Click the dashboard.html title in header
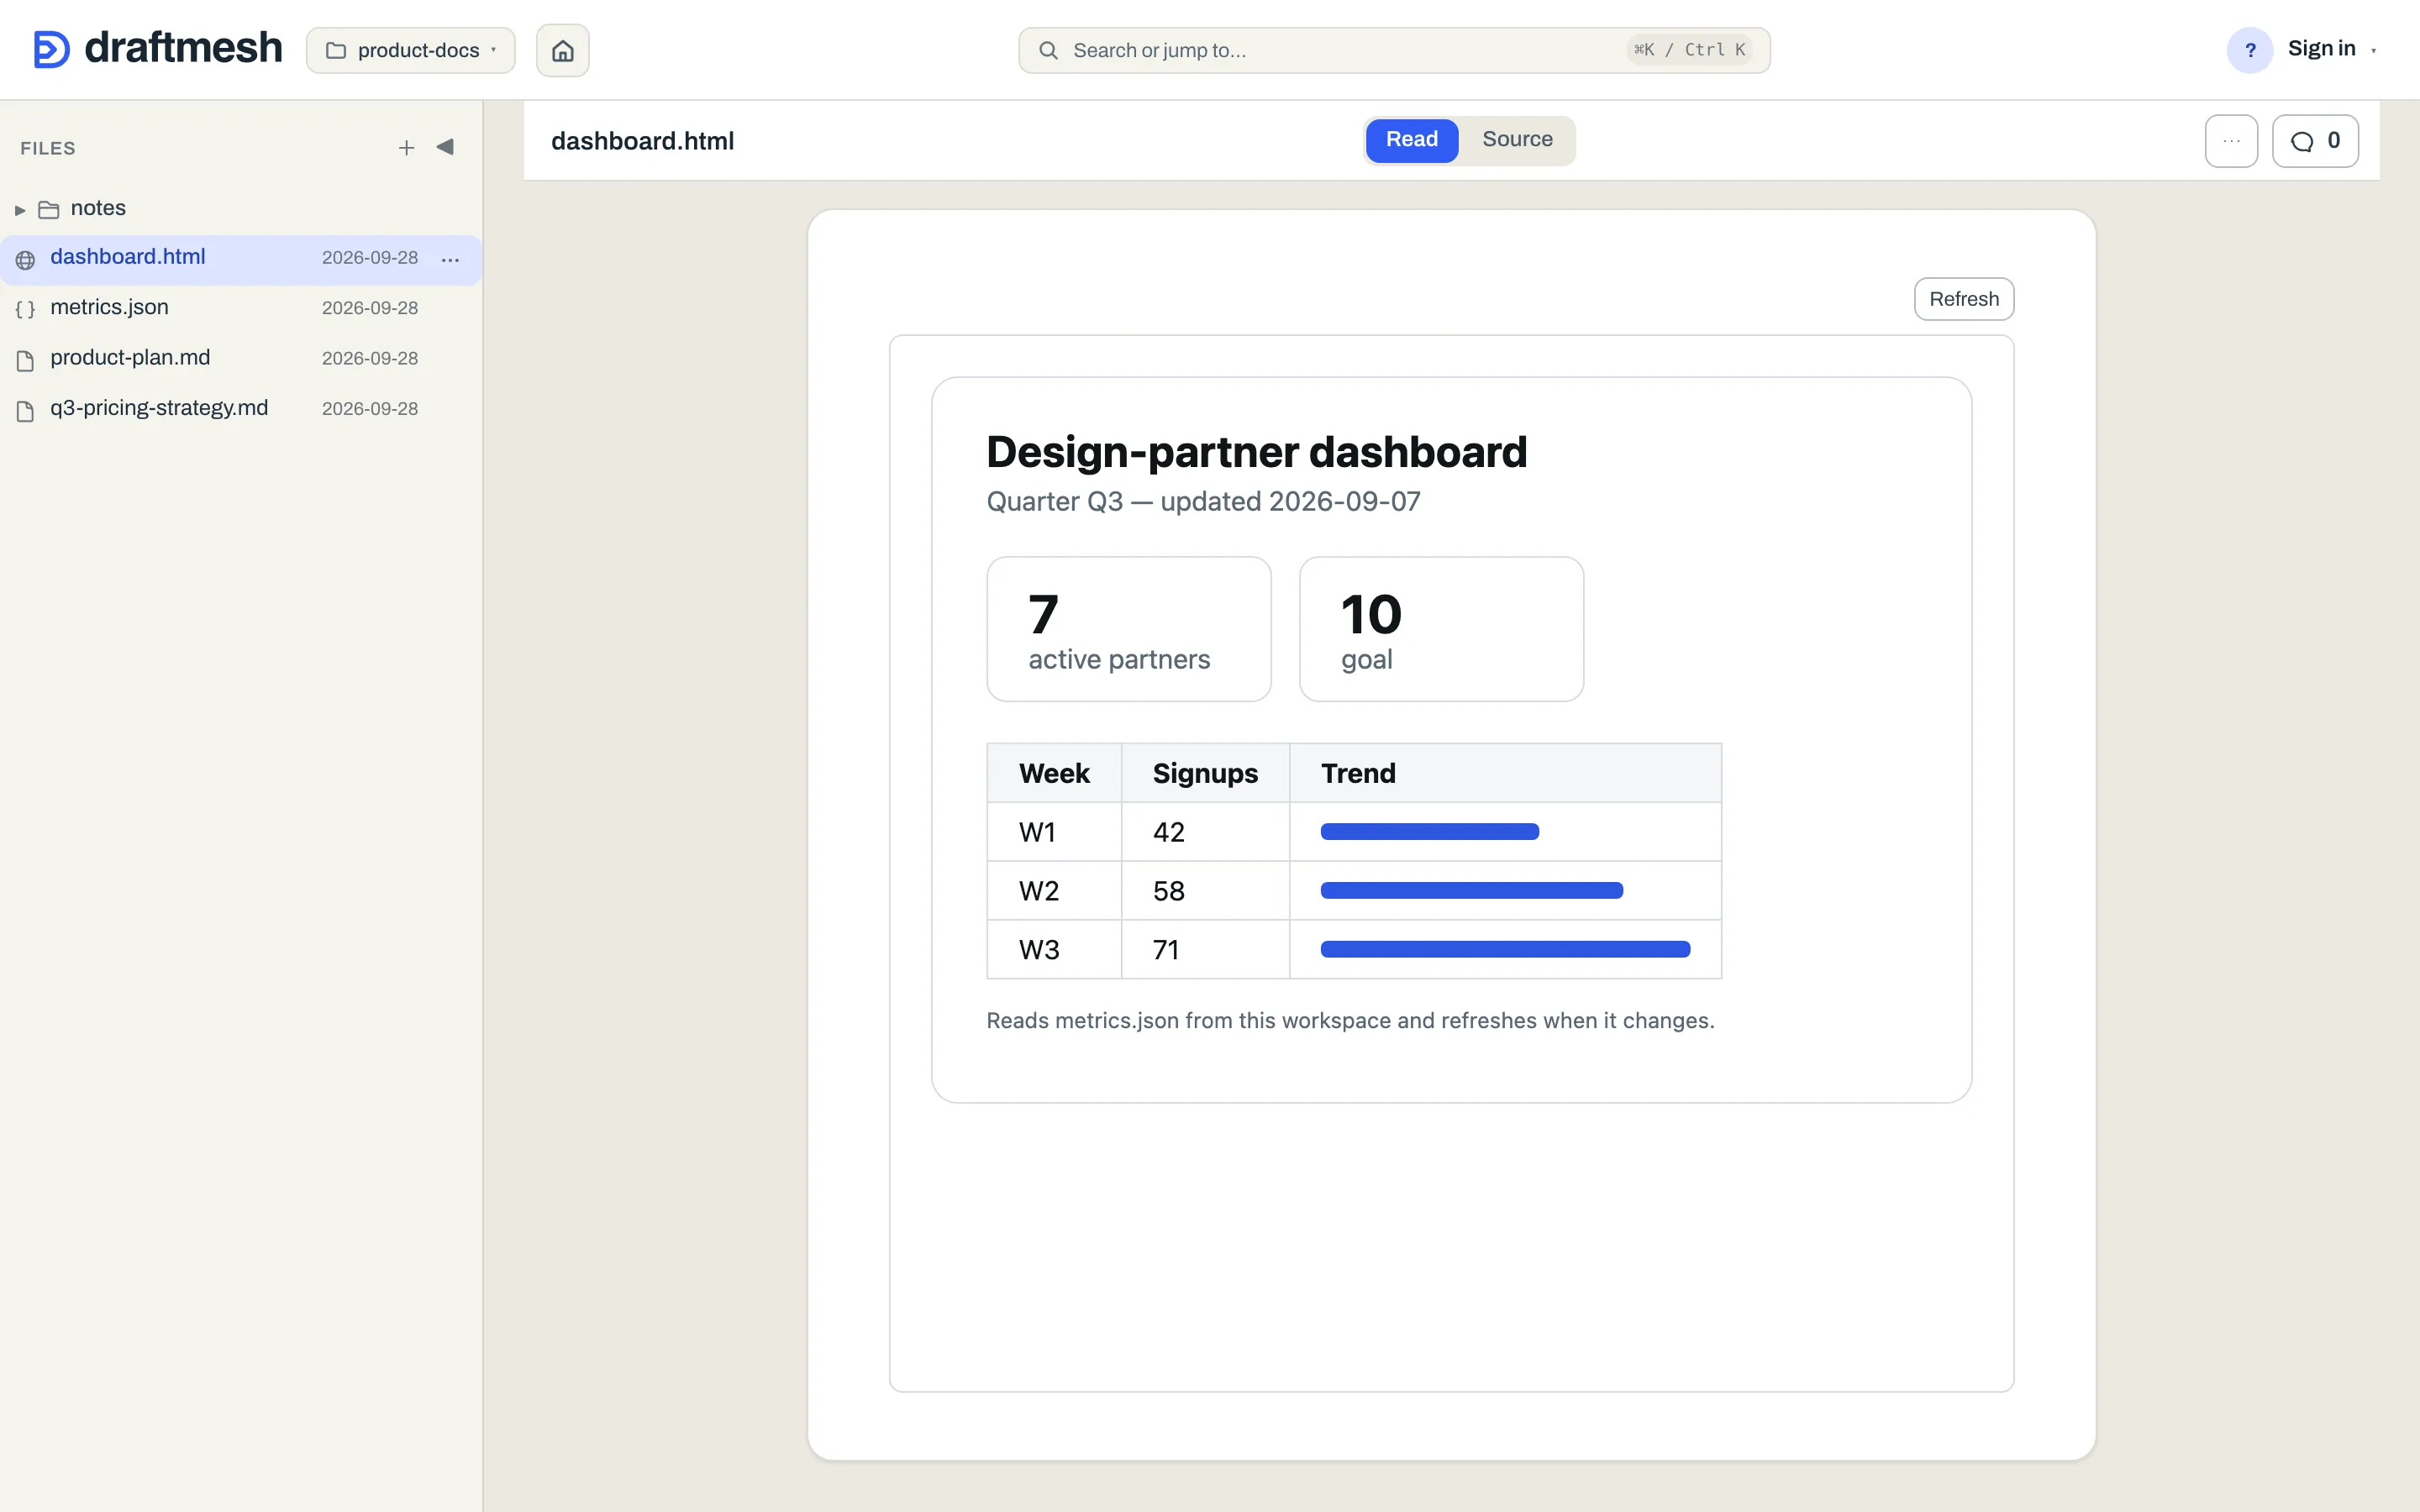 click(642, 141)
